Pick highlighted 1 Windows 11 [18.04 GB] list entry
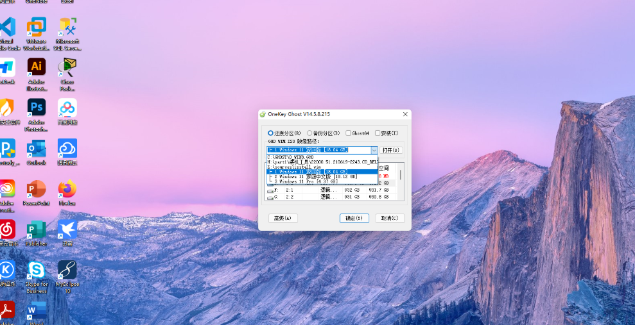Screen dimensions: 635x325 tap(322, 172)
